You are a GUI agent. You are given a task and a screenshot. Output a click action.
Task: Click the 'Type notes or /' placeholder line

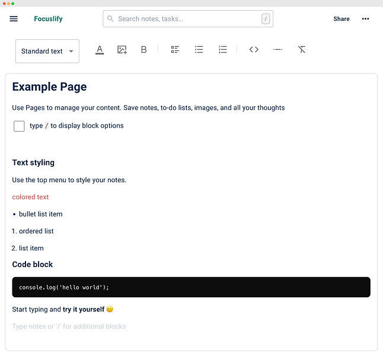pos(69,327)
